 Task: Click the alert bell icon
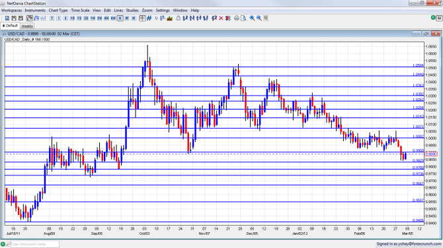[179, 18]
